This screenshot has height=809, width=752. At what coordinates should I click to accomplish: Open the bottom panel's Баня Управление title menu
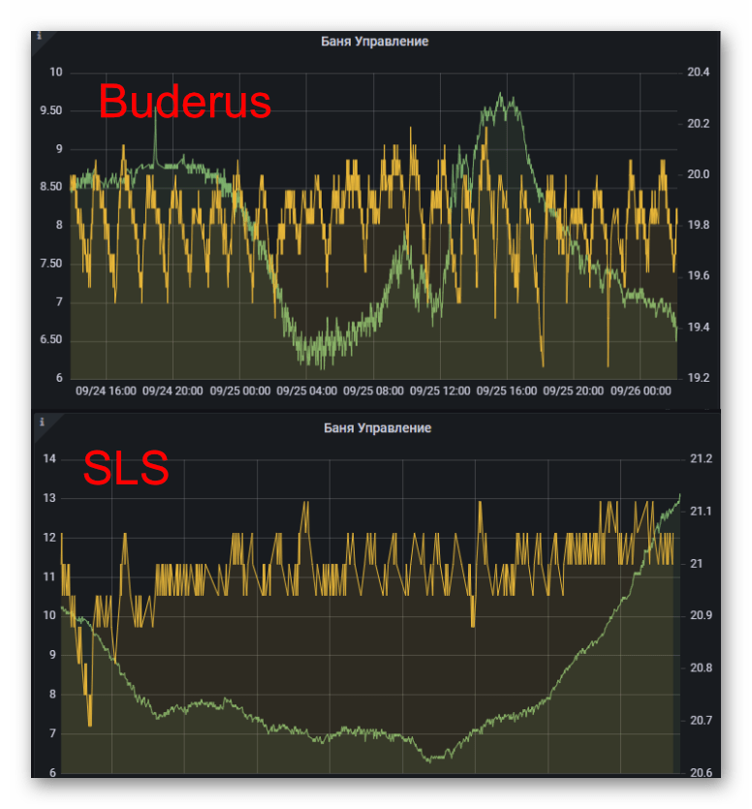tap(377, 427)
